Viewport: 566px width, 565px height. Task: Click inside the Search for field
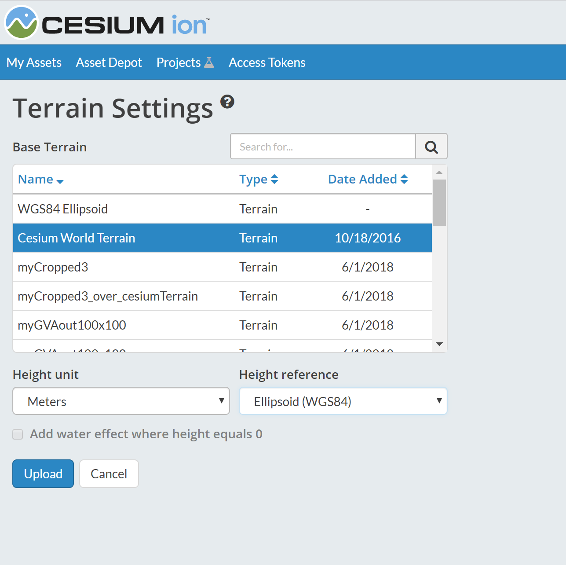click(x=323, y=146)
